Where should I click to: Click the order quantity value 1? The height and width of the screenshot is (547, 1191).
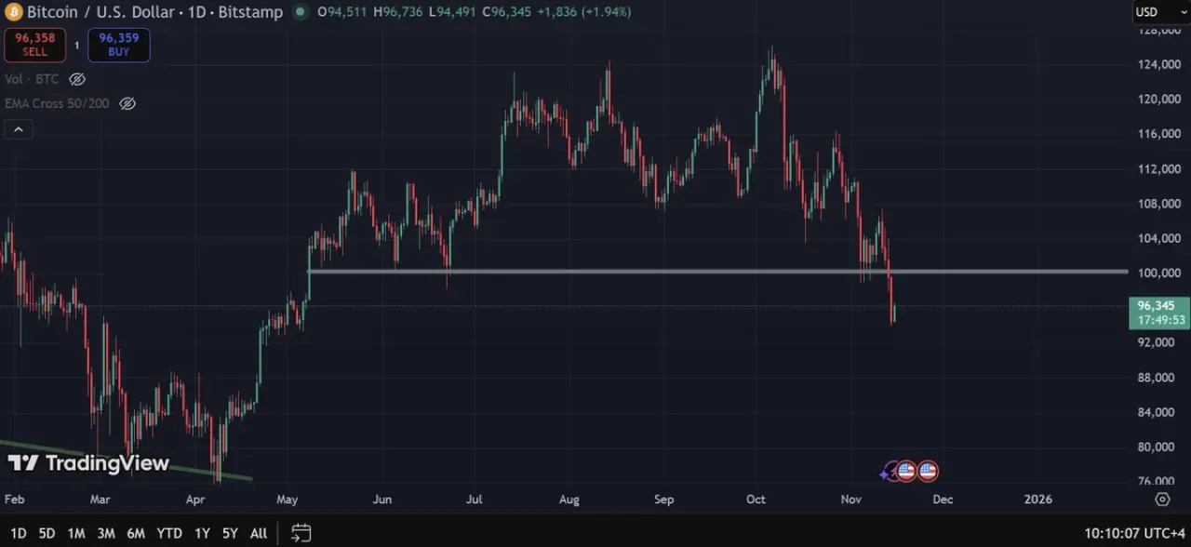pos(77,45)
